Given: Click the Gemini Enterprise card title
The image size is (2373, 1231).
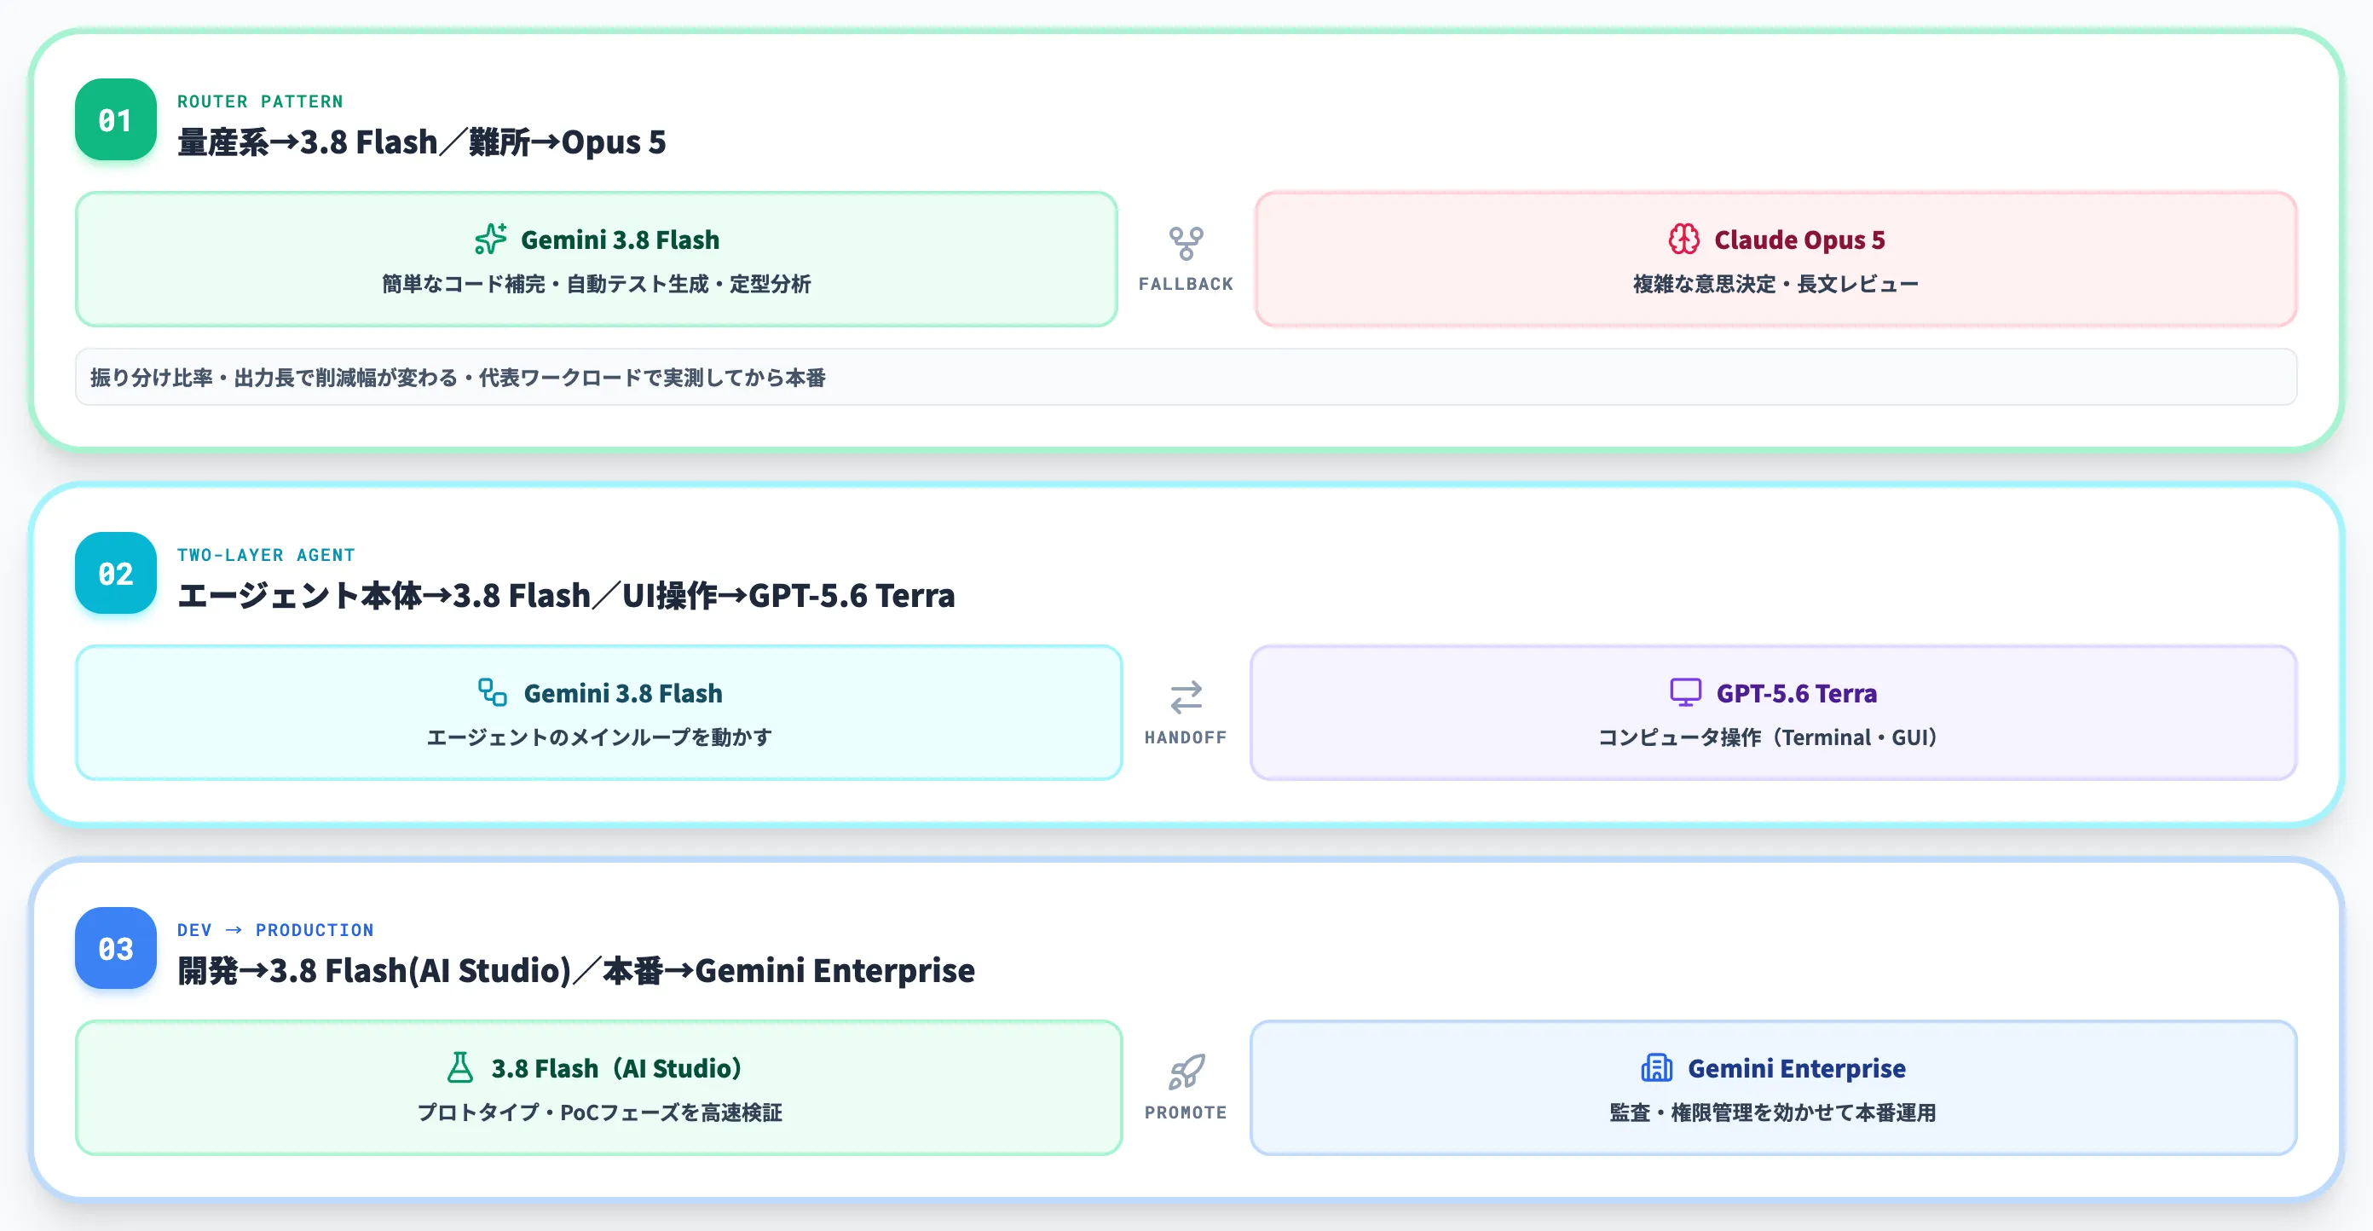Looking at the screenshot, I should (x=1796, y=1068).
